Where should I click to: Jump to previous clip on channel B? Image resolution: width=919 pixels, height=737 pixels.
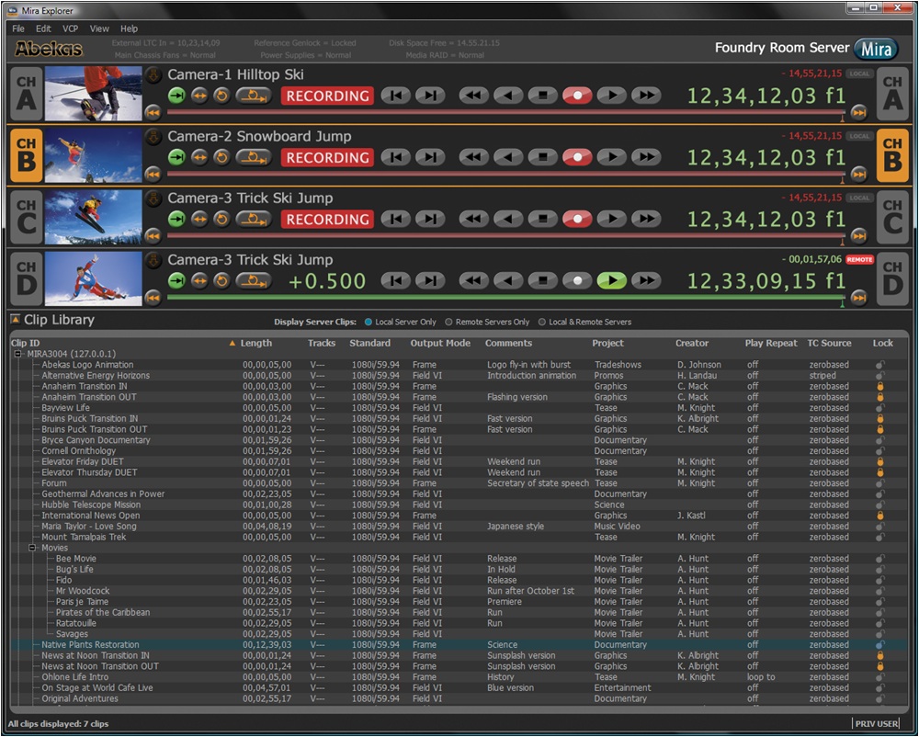[395, 157]
